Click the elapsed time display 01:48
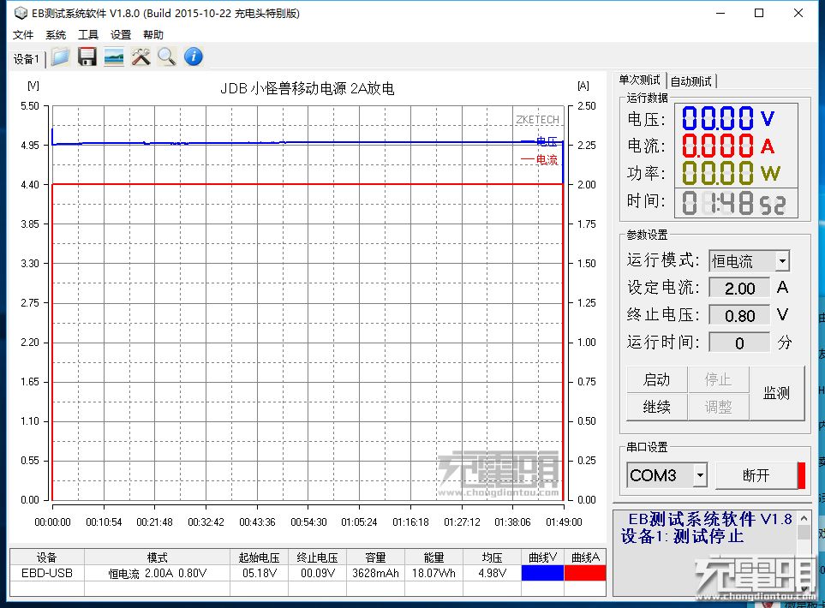 click(x=736, y=203)
